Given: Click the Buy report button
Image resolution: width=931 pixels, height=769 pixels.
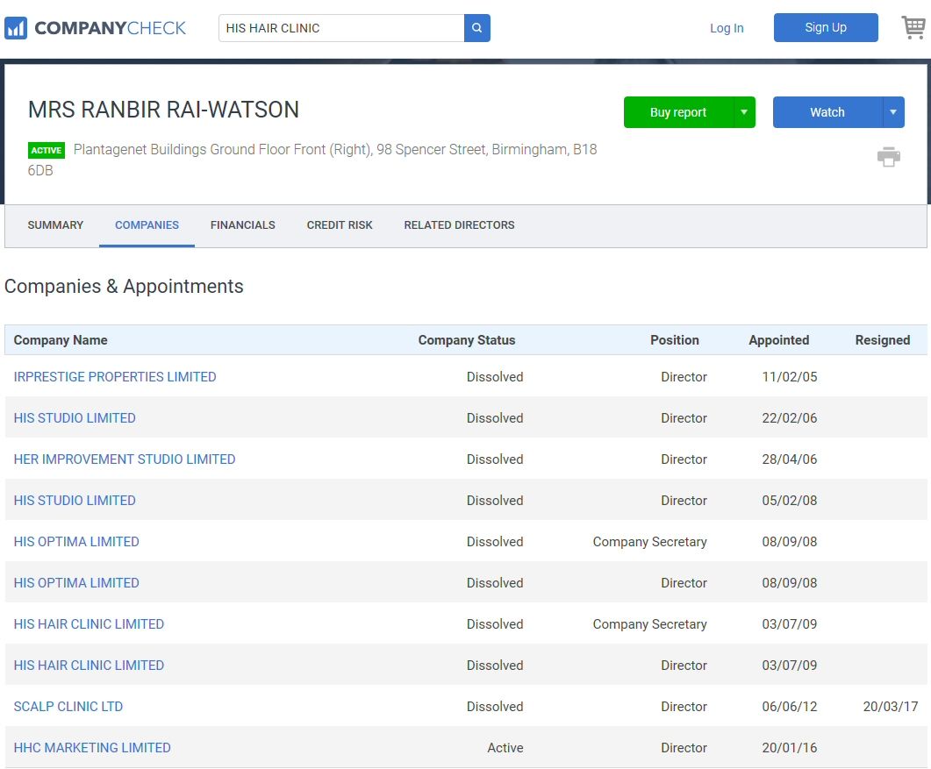Looking at the screenshot, I should coord(678,112).
